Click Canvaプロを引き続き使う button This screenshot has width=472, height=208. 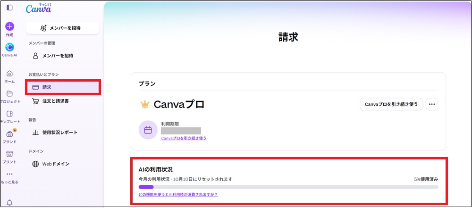pos(391,104)
